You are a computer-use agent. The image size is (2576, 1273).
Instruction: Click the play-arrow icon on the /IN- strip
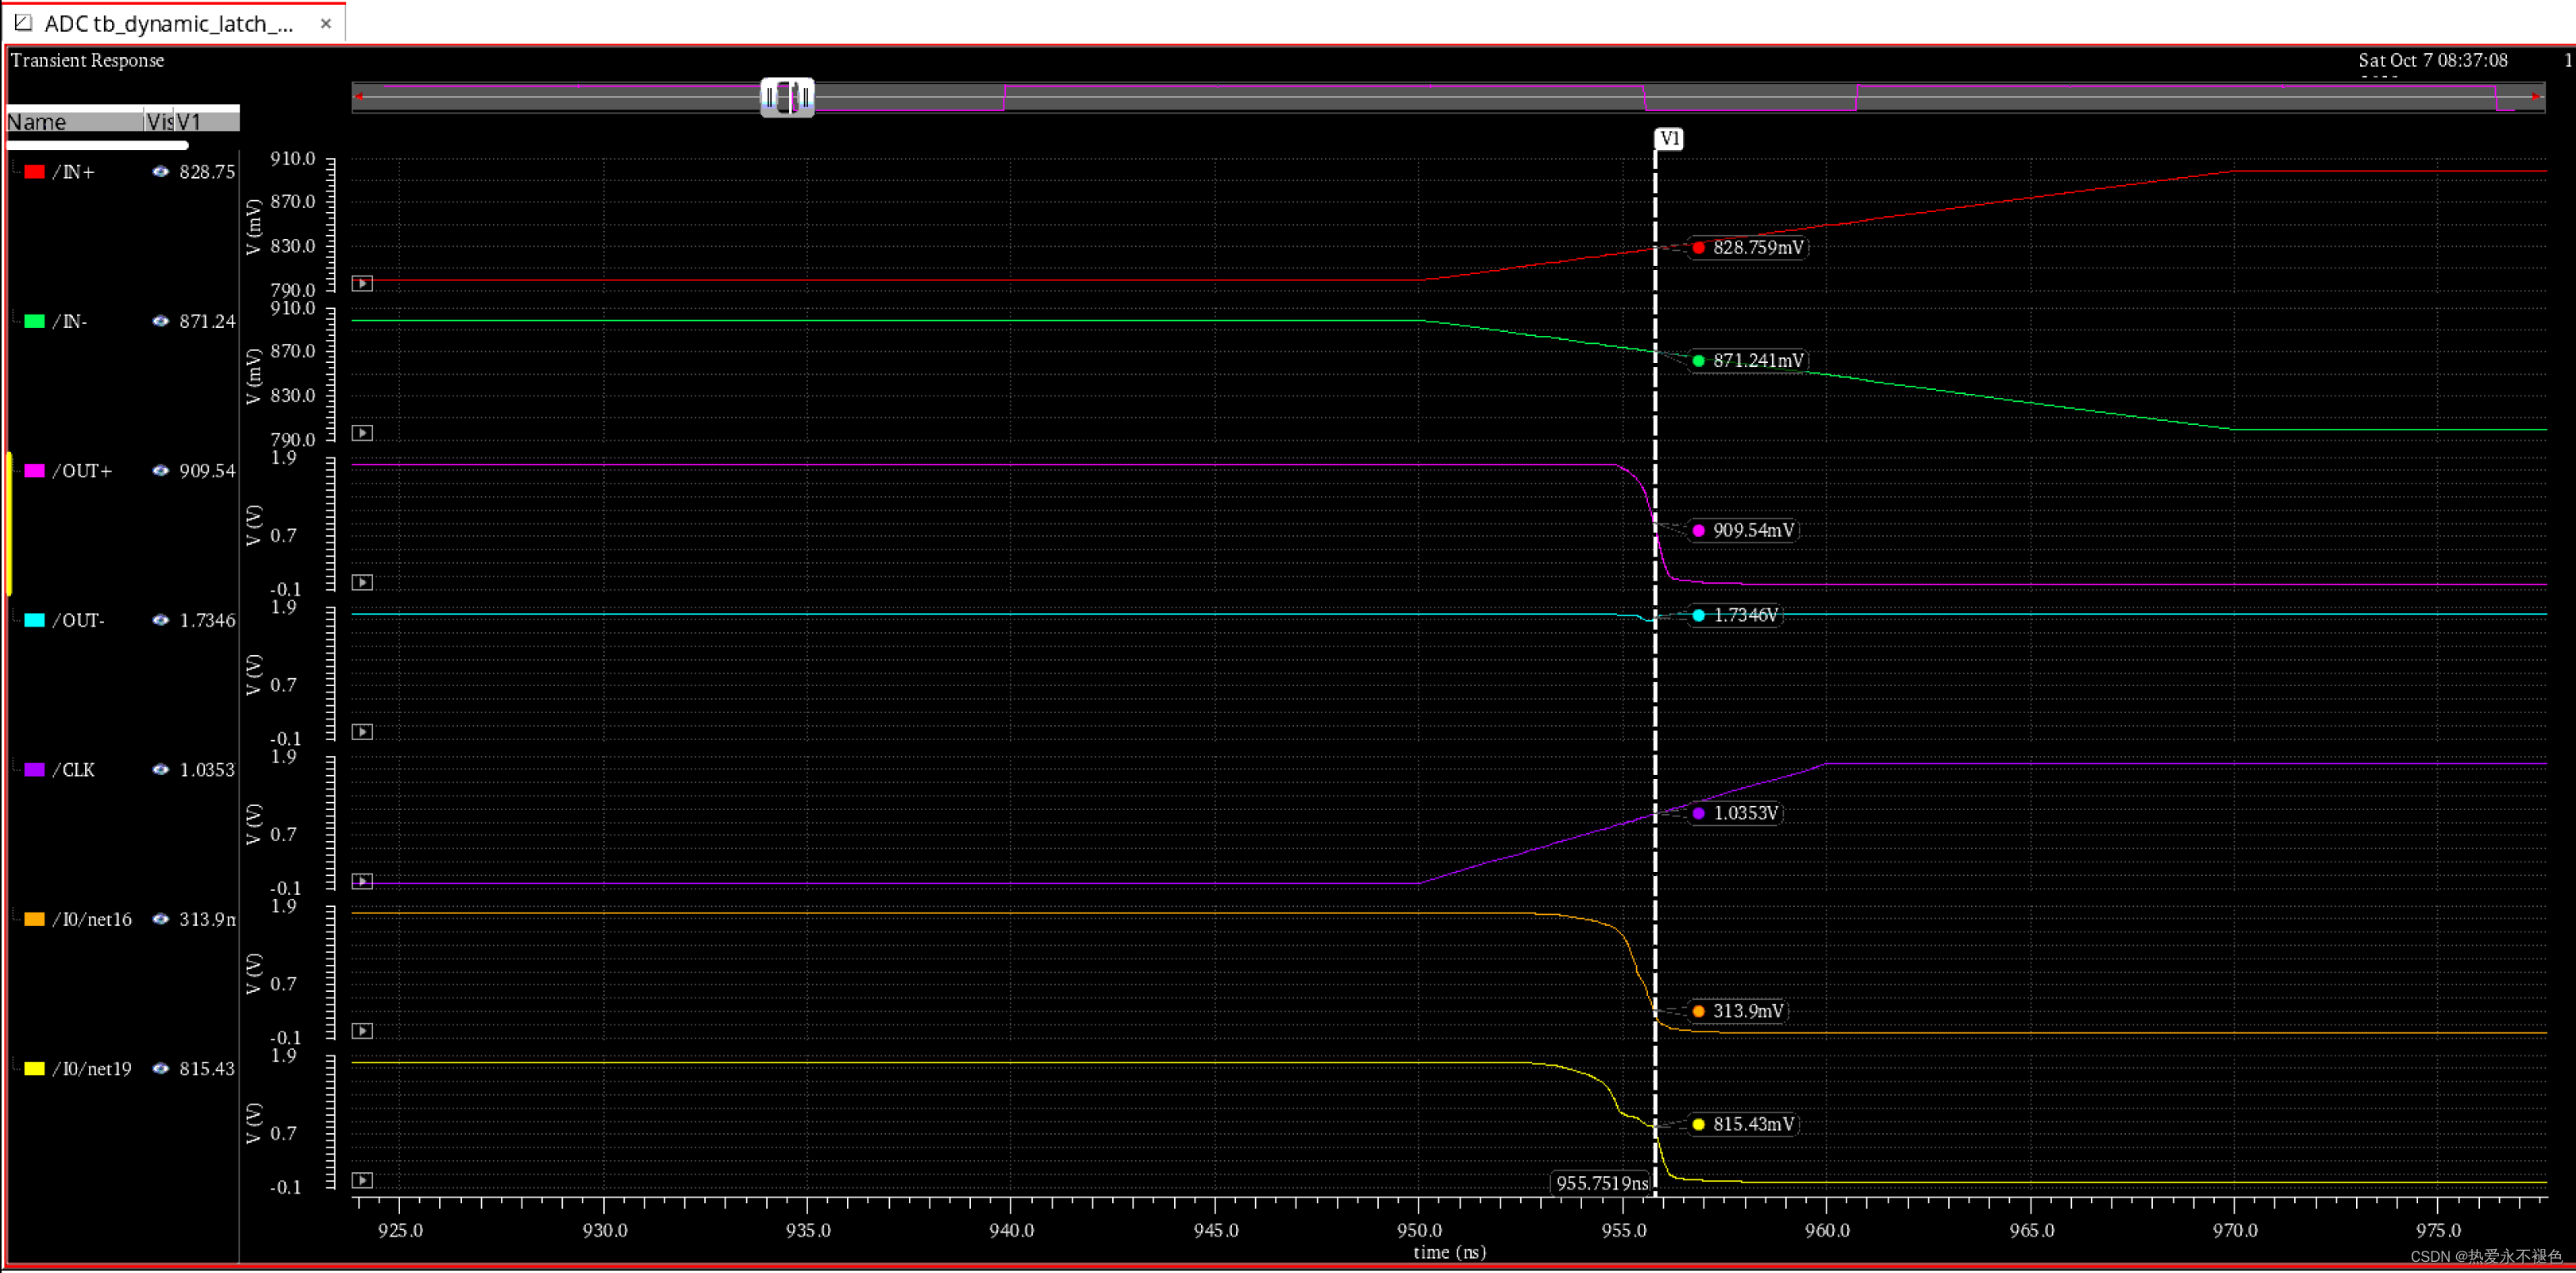coord(363,433)
